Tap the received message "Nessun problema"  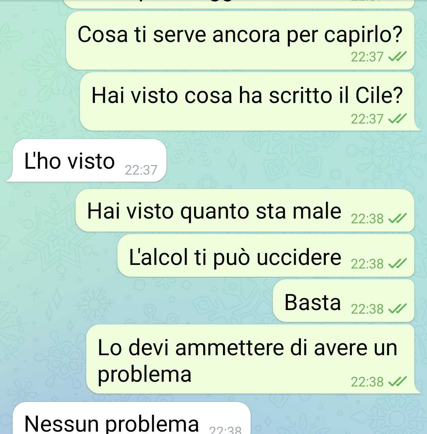[x=132, y=418]
